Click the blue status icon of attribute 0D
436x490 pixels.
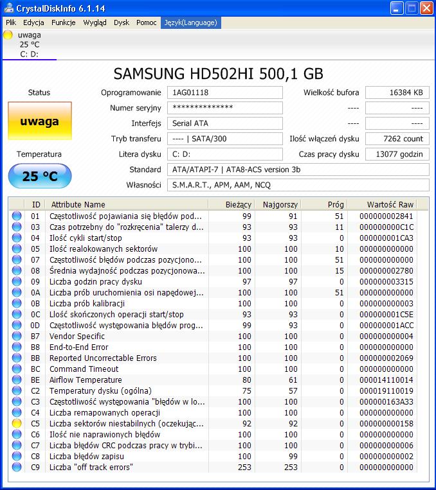tap(17, 325)
